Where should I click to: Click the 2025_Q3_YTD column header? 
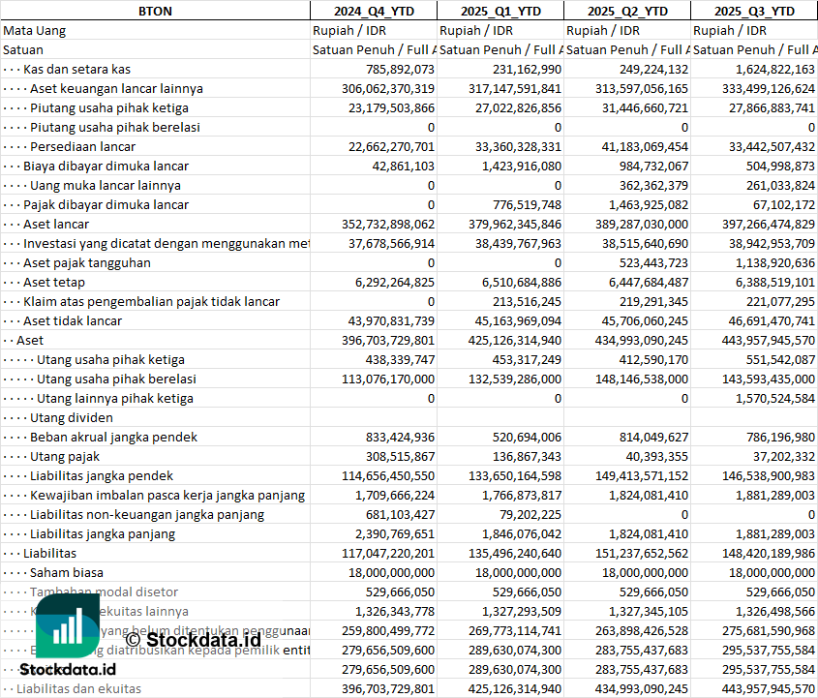[754, 11]
